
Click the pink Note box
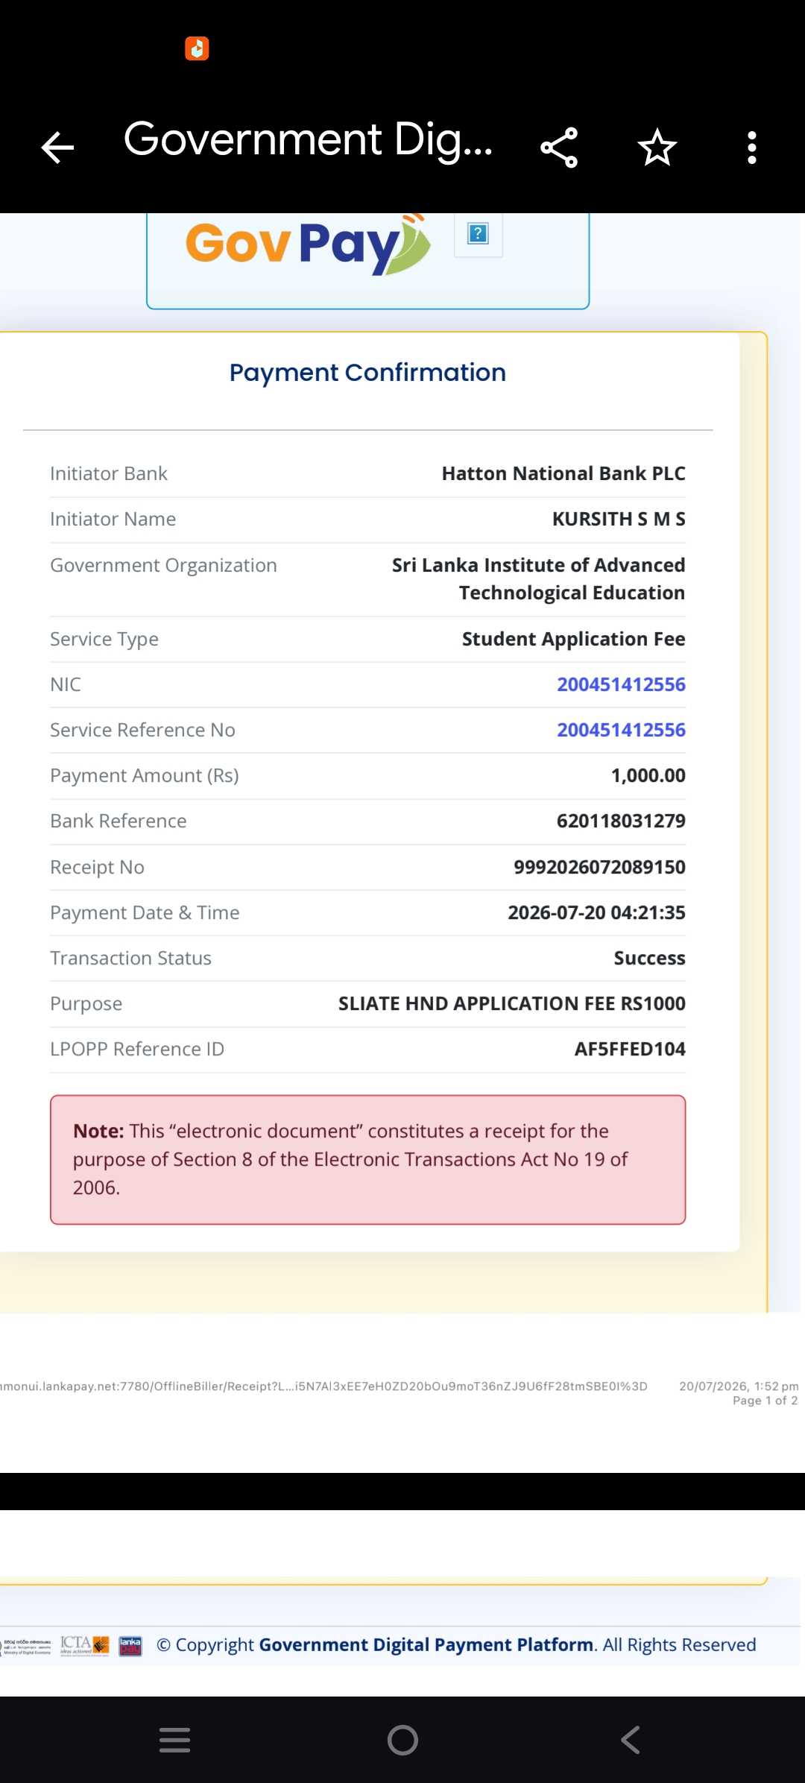(x=367, y=1159)
